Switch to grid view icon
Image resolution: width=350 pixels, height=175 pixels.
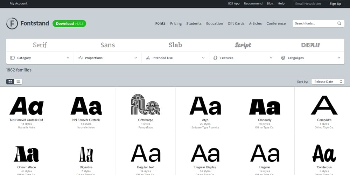(x=10, y=82)
